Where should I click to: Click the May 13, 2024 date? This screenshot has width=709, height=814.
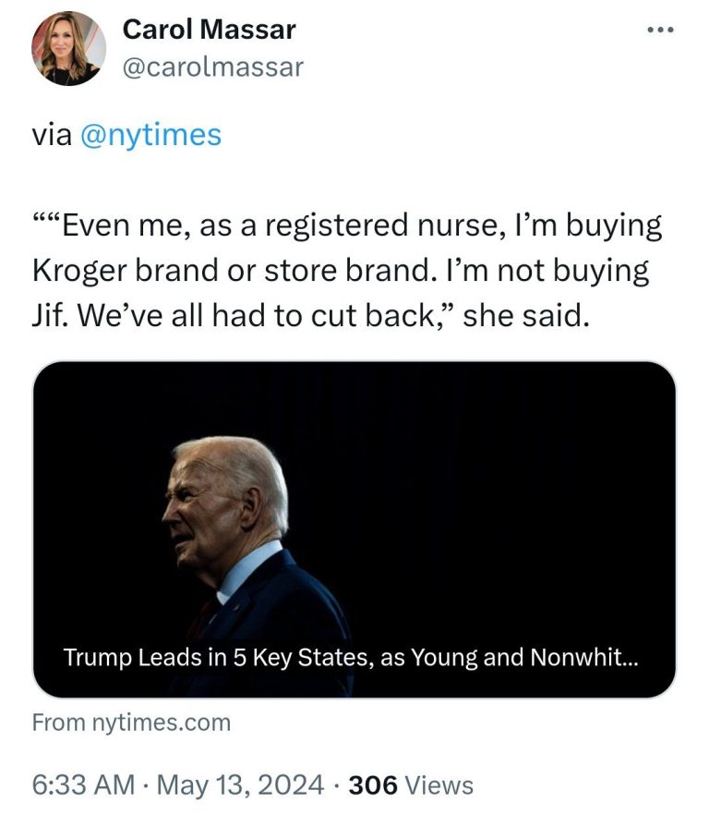(x=240, y=784)
